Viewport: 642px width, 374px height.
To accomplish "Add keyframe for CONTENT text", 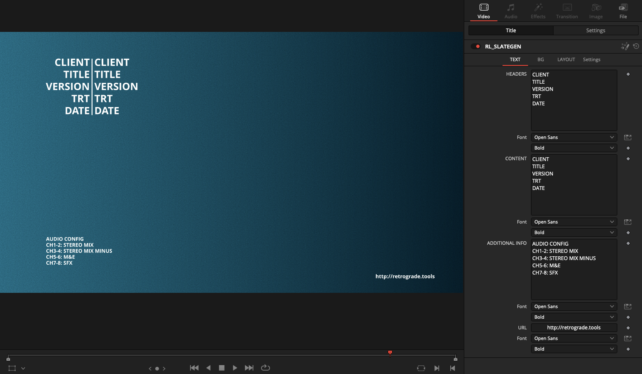I will 628,159.
